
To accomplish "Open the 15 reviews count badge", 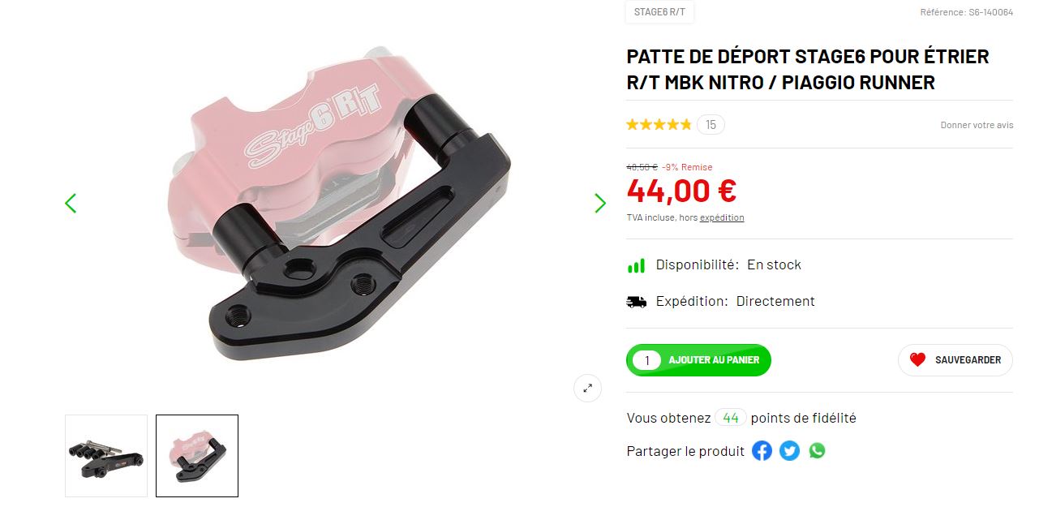I will pyautogui.click(x=711, y=125).
